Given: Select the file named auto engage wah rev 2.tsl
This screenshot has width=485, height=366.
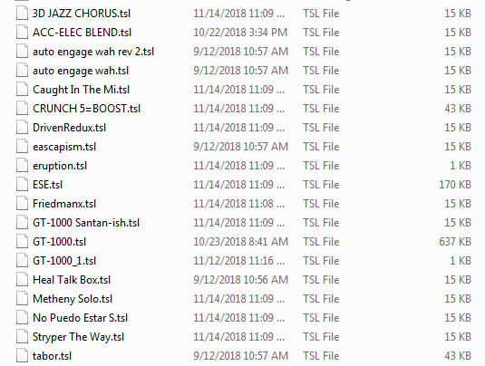Looking at the screenshot, I should [93, 52].
